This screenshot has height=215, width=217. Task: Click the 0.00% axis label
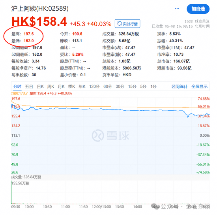(205, 136)
